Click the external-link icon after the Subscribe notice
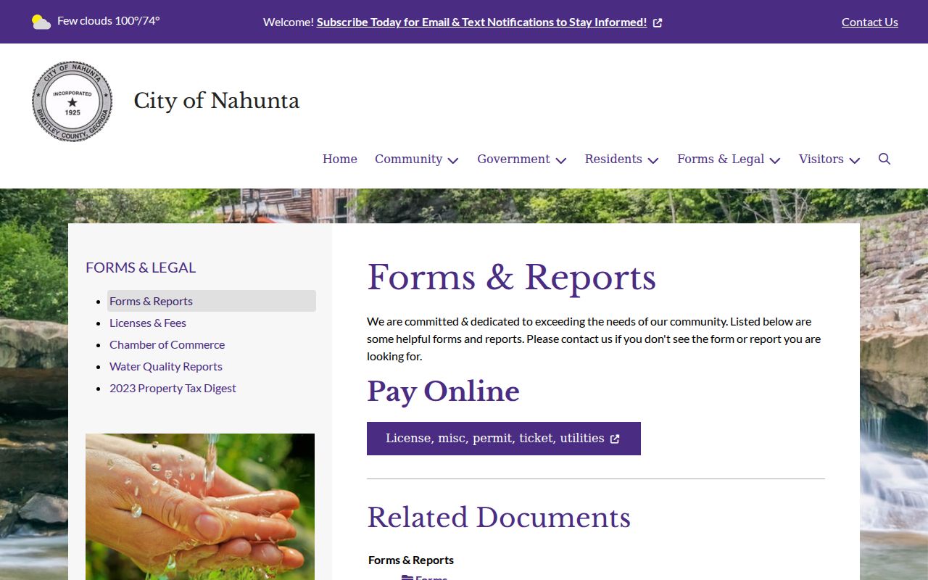The image size is (928, 580). point(658,22)
